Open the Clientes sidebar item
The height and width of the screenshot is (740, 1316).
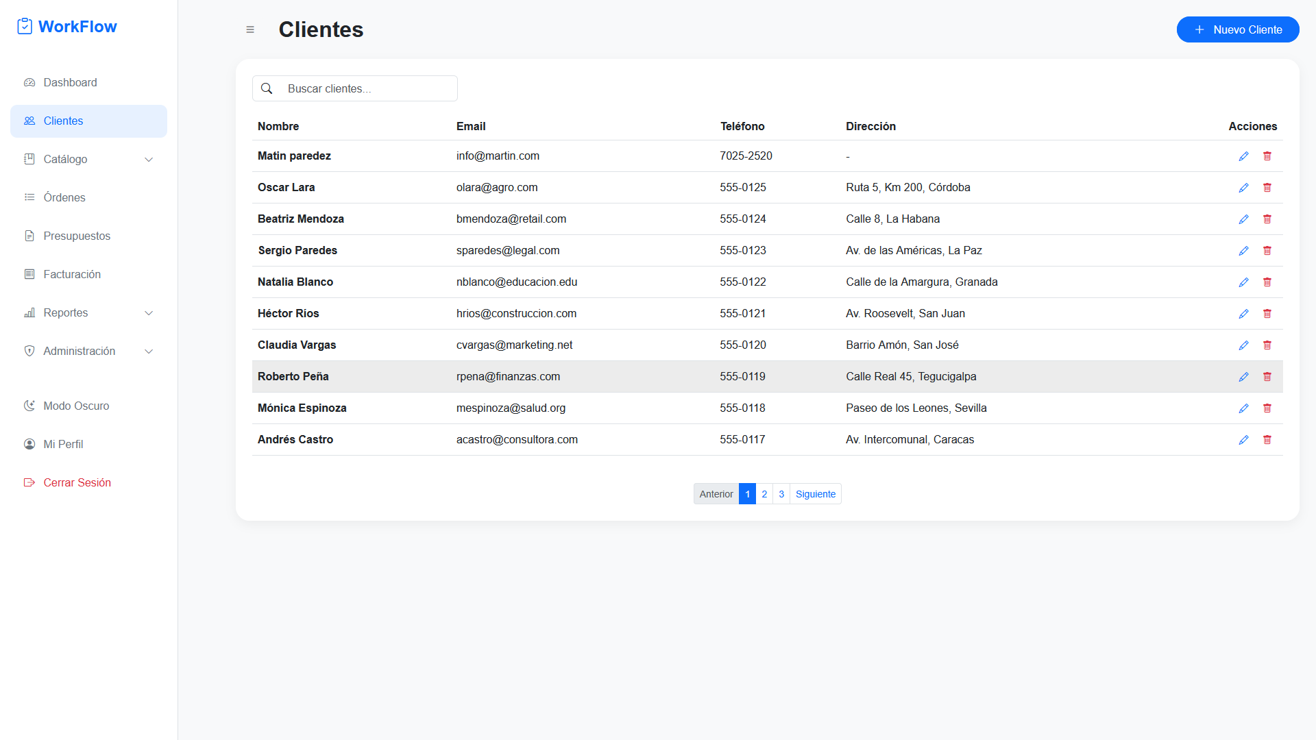(x=88, y=121)
